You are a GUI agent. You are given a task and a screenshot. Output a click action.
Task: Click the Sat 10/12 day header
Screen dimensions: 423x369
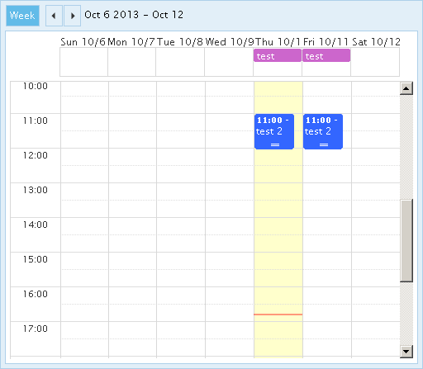click(x=376, y=42)
